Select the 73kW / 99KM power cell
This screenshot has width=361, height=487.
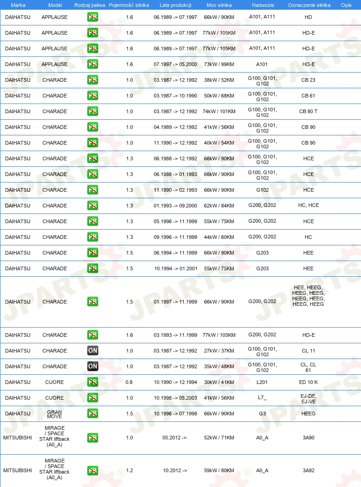(219, 64)
